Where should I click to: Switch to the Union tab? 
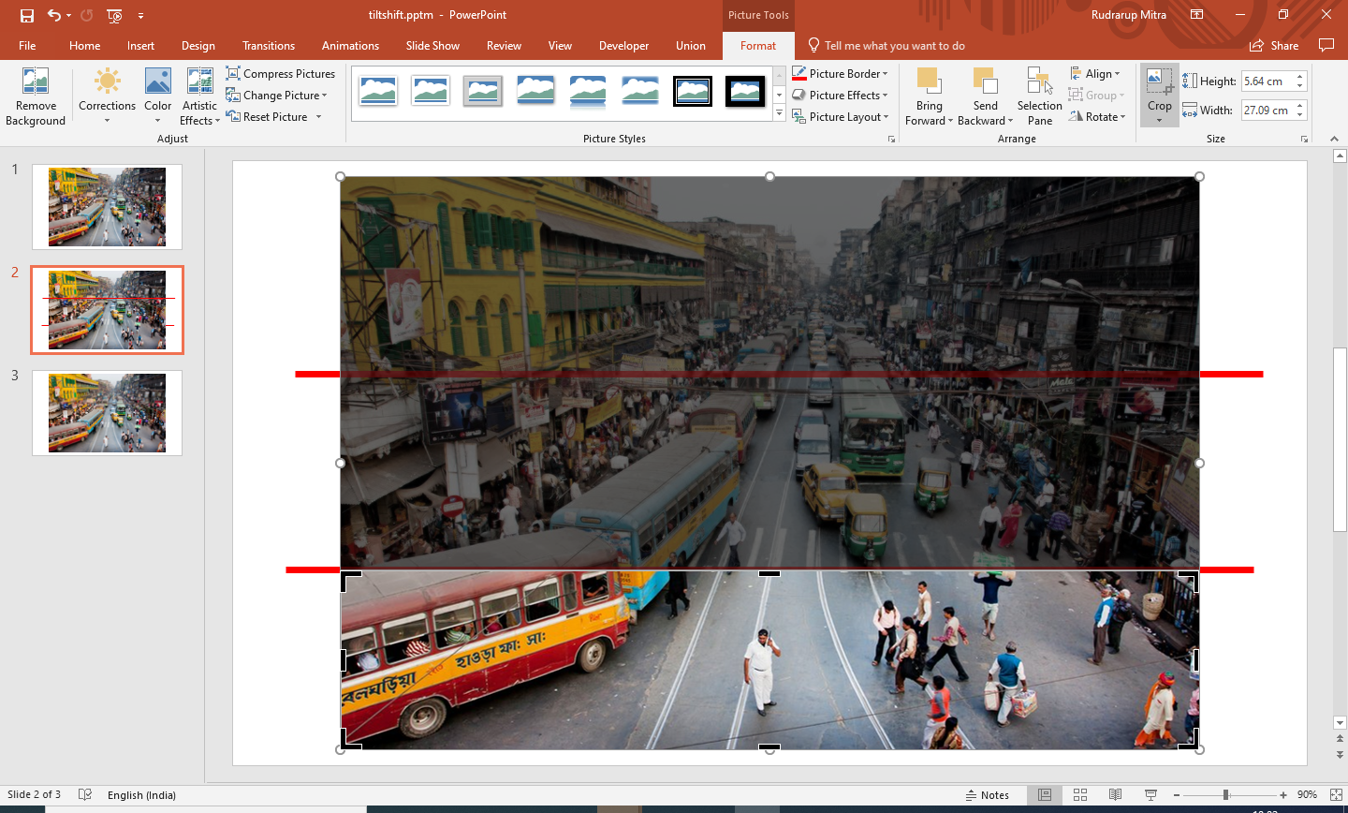[691, 45]
